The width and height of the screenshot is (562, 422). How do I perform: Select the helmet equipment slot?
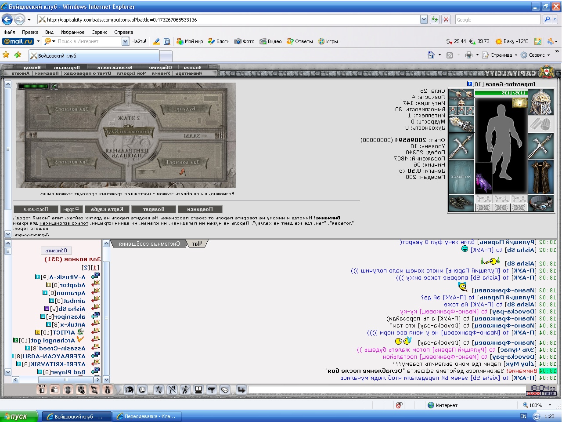click(540, 102)
